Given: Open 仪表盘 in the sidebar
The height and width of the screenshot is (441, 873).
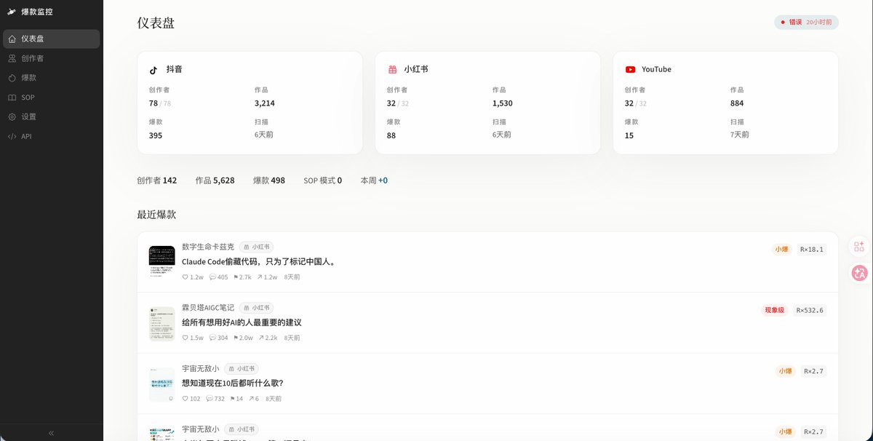Looking at the screenshot, I should [x=51, y=39].
